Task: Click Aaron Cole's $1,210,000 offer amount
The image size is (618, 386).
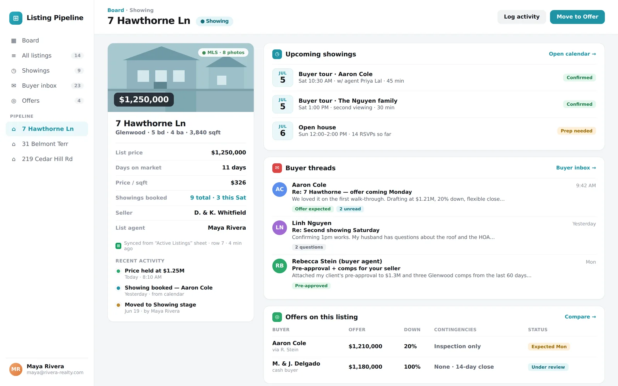Action: [x=365, y=347]
